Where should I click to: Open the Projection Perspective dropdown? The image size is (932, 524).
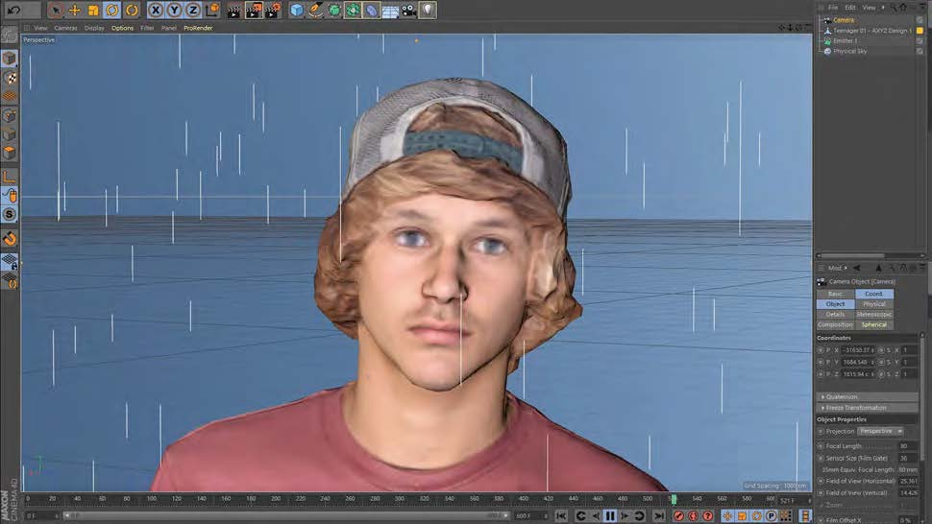click(881, 431)
